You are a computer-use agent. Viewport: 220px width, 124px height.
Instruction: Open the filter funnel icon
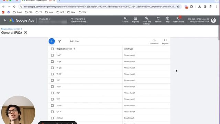tap(59, 41)
